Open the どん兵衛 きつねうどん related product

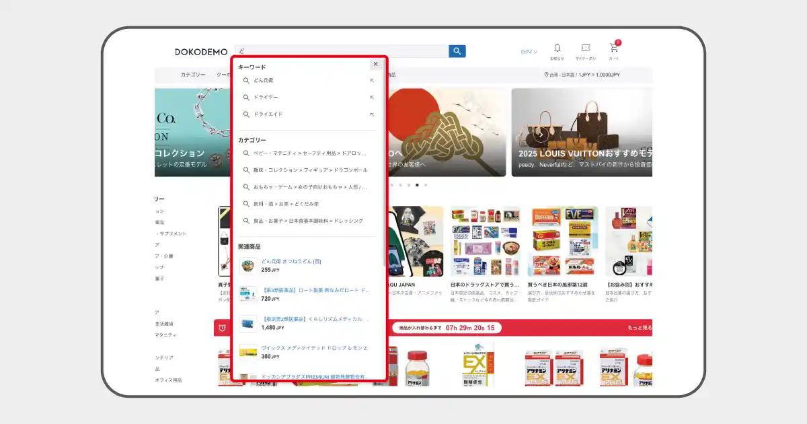tap(291, 261)
